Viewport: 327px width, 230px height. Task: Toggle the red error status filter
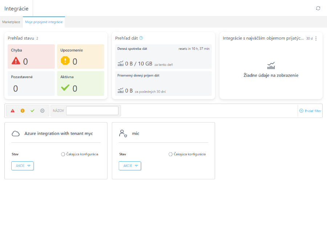[13, 111]
